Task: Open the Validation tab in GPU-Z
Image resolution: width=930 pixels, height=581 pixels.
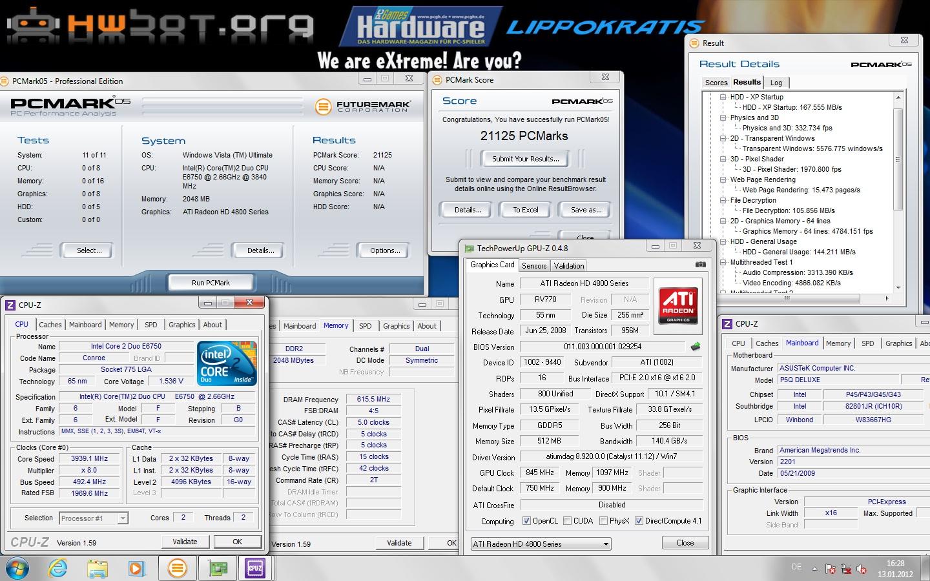Action: (x=568, y=265)
